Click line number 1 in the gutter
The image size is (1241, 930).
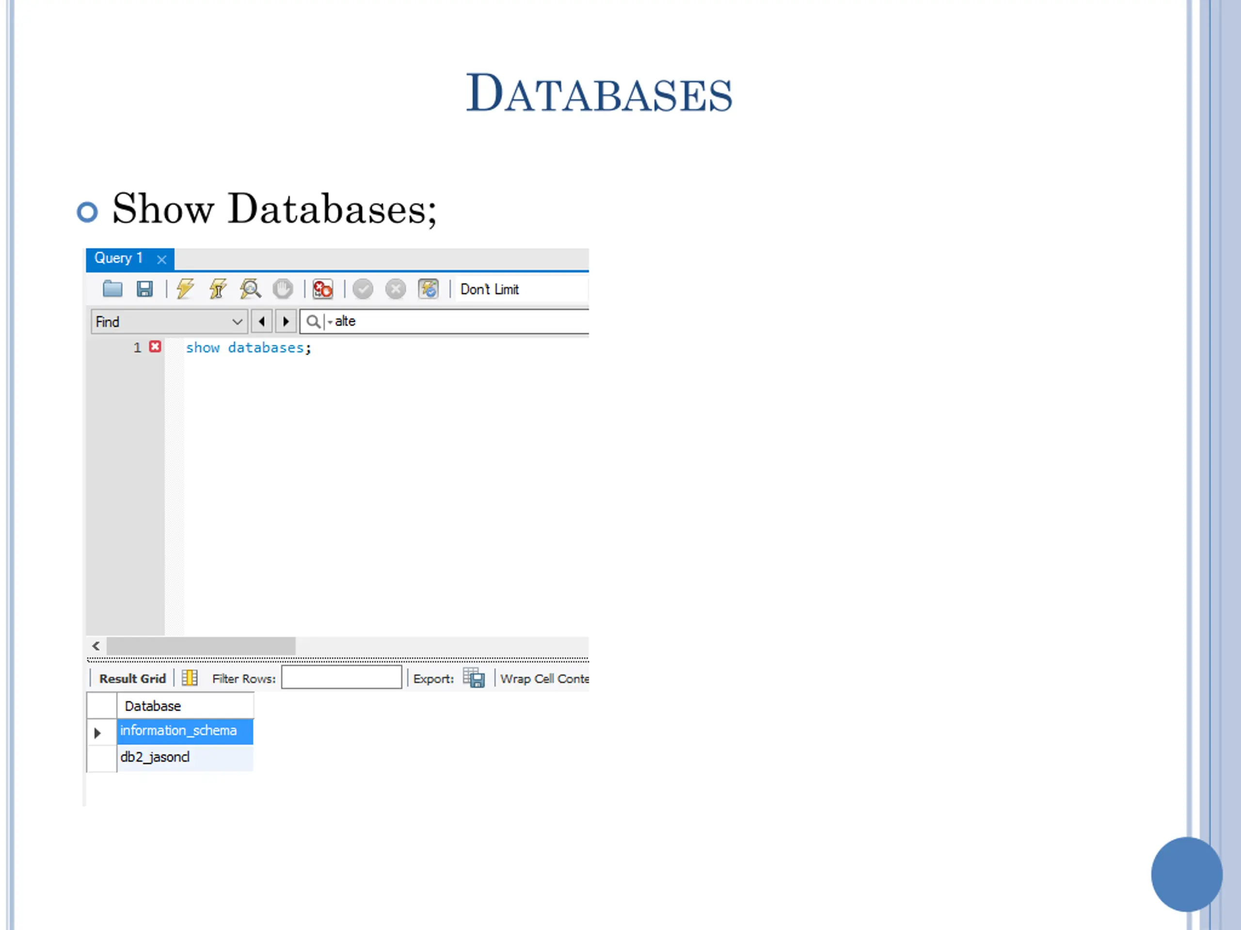pos(137,348)
